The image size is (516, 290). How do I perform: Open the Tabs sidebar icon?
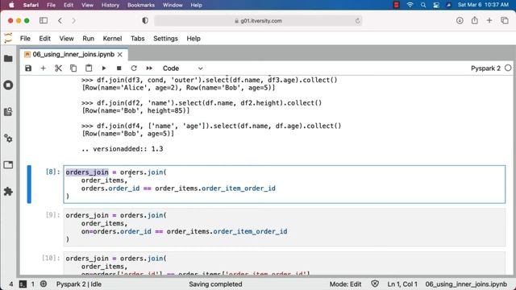pyautogui.click(x=8, y=164)
